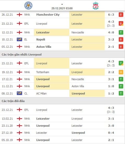Click England flag icon on 26.12.21 row
Image resolution: width=125 pixels, height=144 pixels.
tap(20, 15)
